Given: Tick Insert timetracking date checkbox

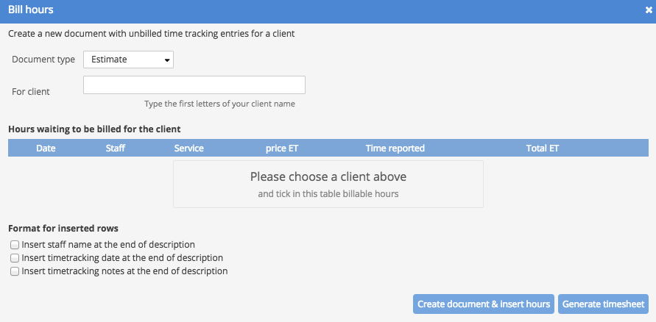Looking at the screenshot, I should coord(15,258).
